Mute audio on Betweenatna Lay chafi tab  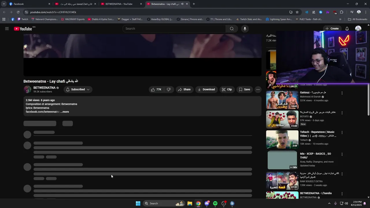click(182, 4)
